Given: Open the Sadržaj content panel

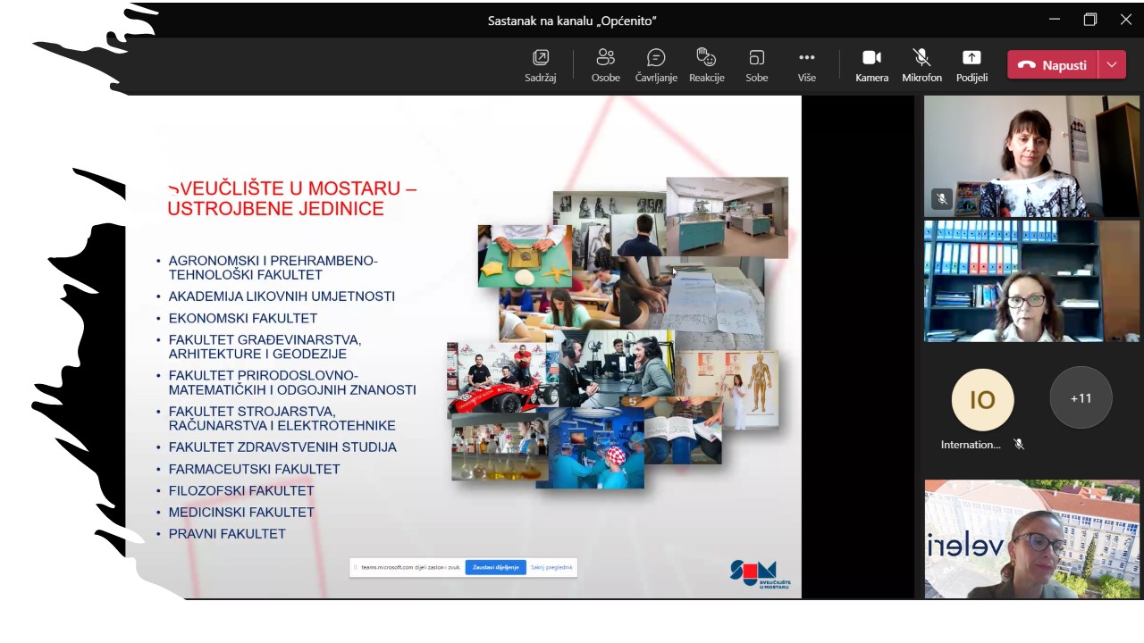Looking at the screenshot, I should [540, 65].
